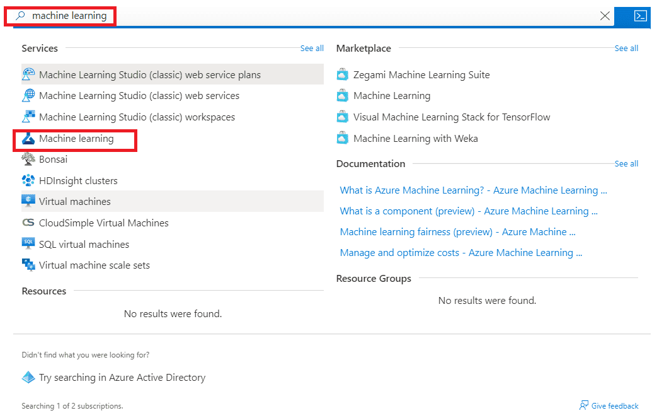This screenshot has width=669, height=413.
Task: Open Visual Machine Learning Stack for TensorFlow
Action: point(452,117)
